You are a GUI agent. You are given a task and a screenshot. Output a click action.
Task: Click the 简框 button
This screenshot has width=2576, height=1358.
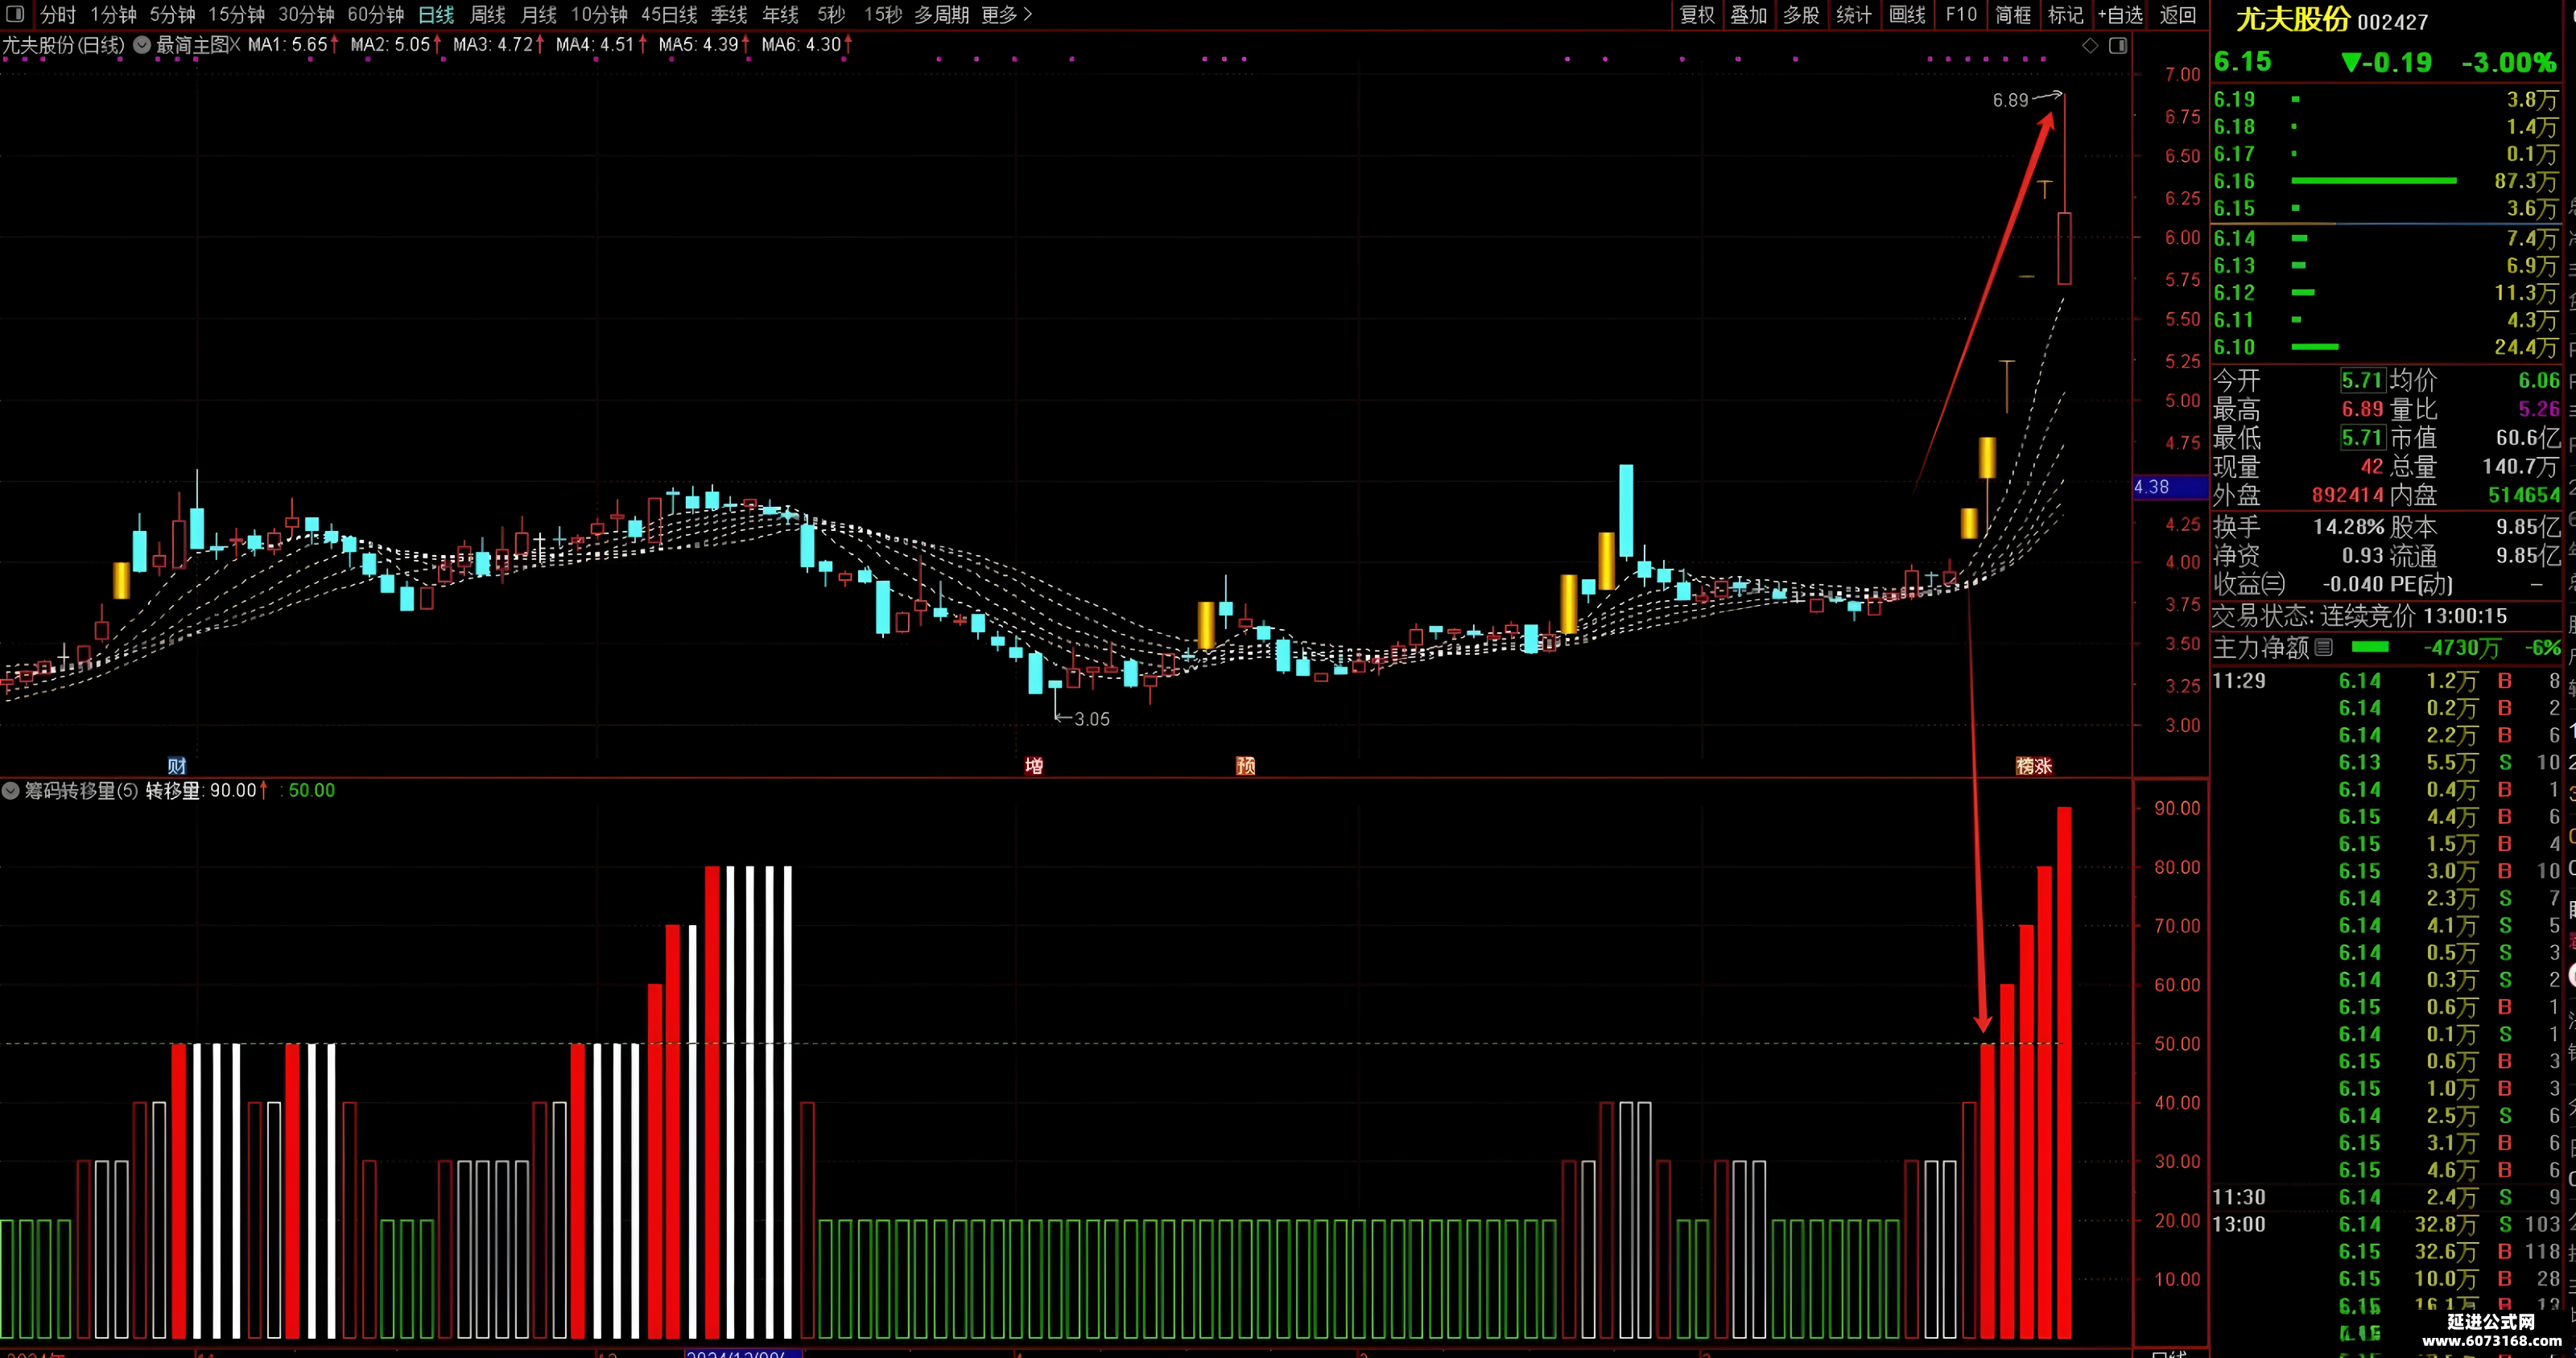[2013, 15]
